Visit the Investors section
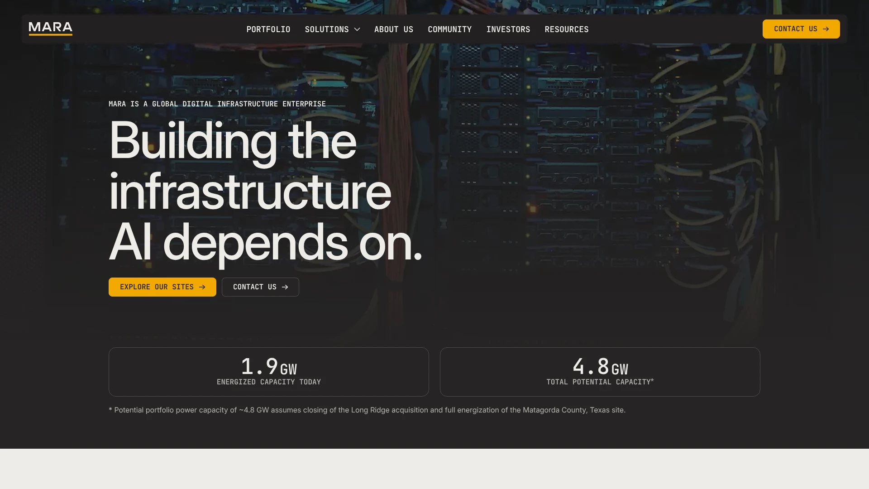869x489 pixels. coord(508,29)
